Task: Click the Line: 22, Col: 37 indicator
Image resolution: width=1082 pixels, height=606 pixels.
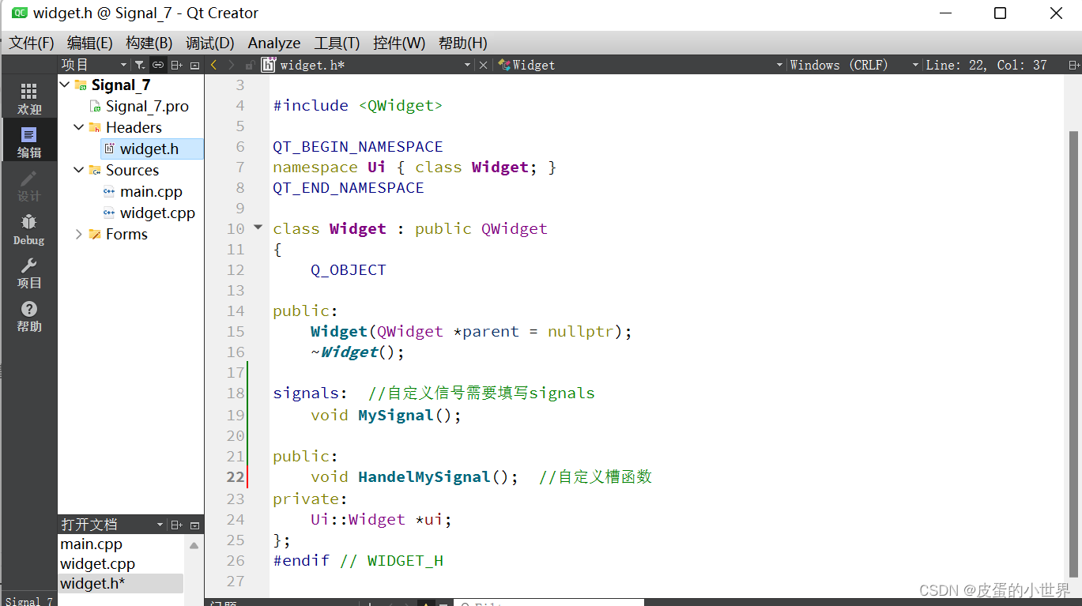Action: point(986,65)
